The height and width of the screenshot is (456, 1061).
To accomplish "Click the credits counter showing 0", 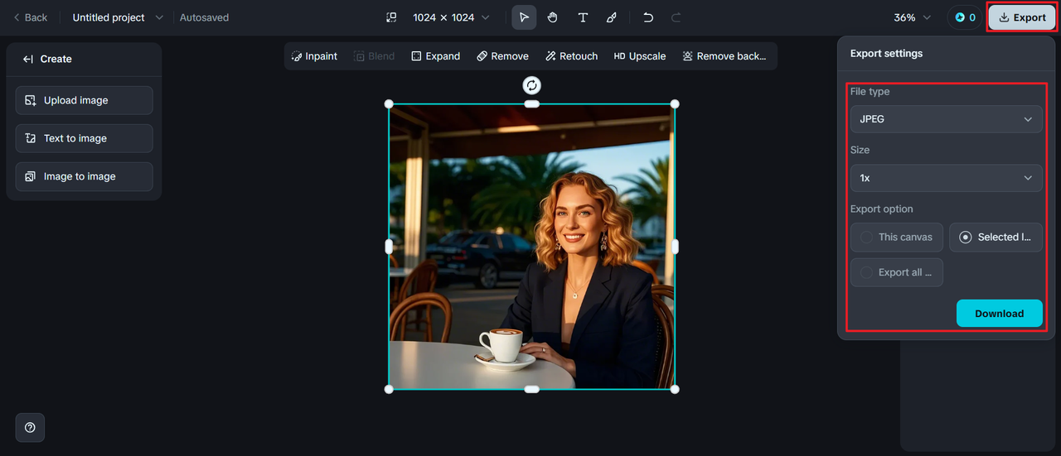I will [x=965, y=17].
